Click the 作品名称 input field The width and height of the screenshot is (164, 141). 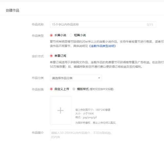coord(103,24)
